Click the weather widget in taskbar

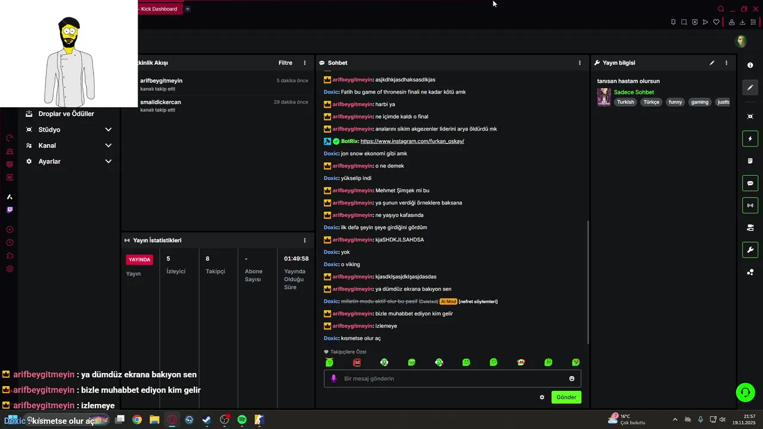pos(627,419)
